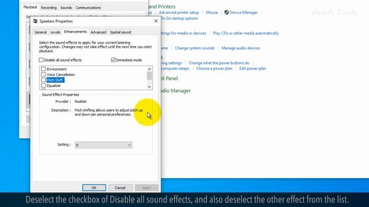Open the Spatial sound tab
This screenshot has width=369, height=207.
pos(121,32)
